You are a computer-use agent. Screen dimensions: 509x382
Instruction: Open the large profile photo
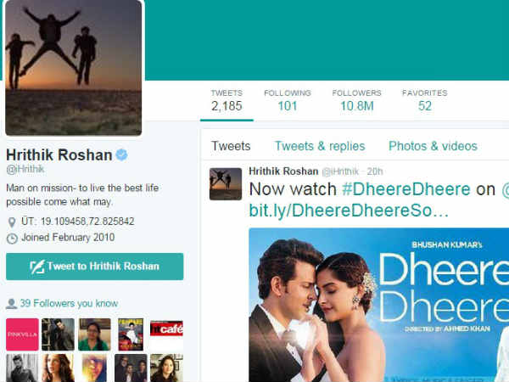(x=74, y=67)
